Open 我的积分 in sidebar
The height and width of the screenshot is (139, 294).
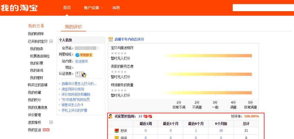click(x=34, y=100)
